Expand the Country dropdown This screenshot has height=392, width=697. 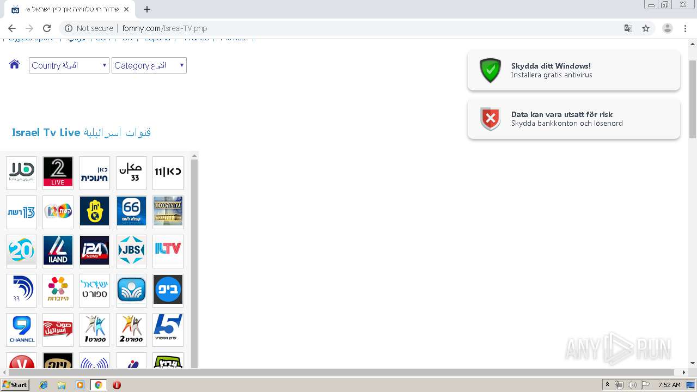point(69,65)
